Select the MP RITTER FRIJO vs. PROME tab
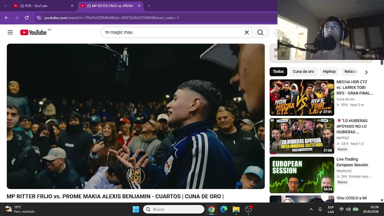 tap(110, 6)
